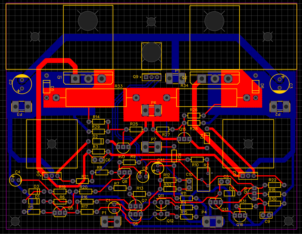302x234 pixels.
Task: Click the Q9 three-pin header footprint
Action: [x=151, y=77]
